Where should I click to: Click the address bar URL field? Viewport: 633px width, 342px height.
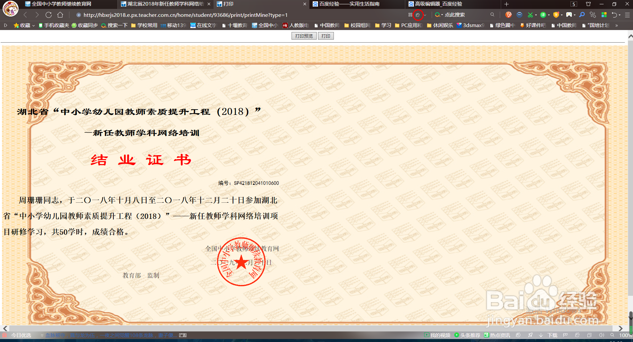click(238, 15)
